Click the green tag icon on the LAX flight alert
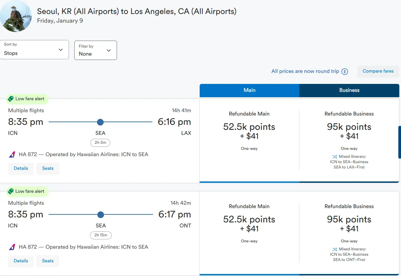The width and height of the screenshot is (401, 276). (x=11, y=99)
